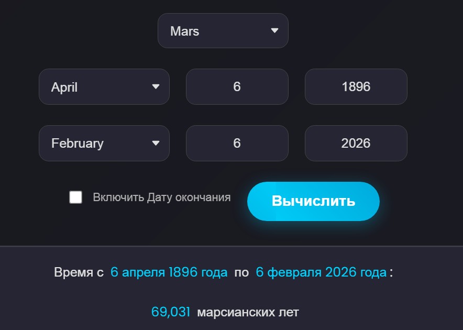This screenshot has width=463, height=330.
Task: Select Mars in the planet combo box
Action: coord(223,31)
